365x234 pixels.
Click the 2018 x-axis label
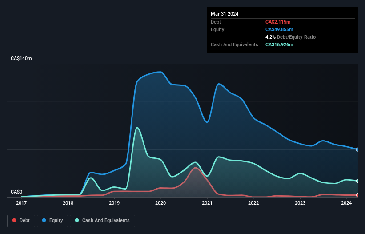pyautogui.click(x=68, y=203)
